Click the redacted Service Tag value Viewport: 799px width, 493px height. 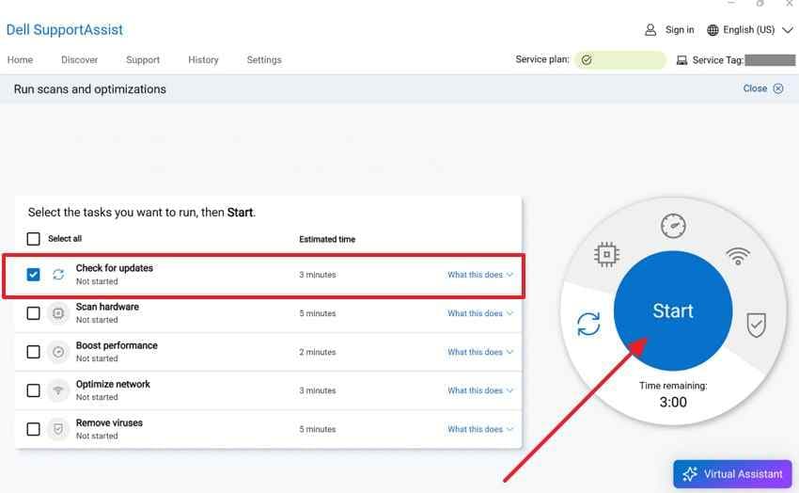point(770,60)
